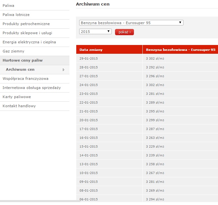This screenshot has height=205, width=218.
Task: Open Energia elektryczna i cieplna
Action: click(29, 42)
